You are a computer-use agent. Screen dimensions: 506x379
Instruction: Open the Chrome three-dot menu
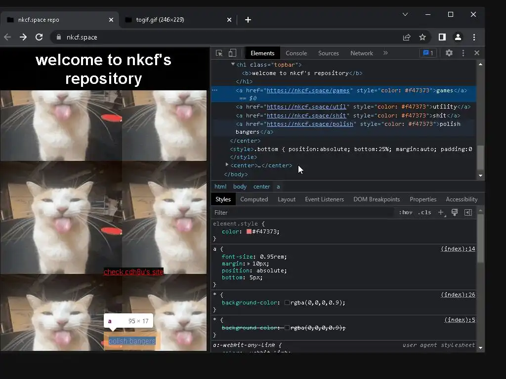pos(474,37)
